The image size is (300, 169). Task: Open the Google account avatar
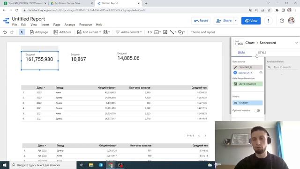coord(291,21)
